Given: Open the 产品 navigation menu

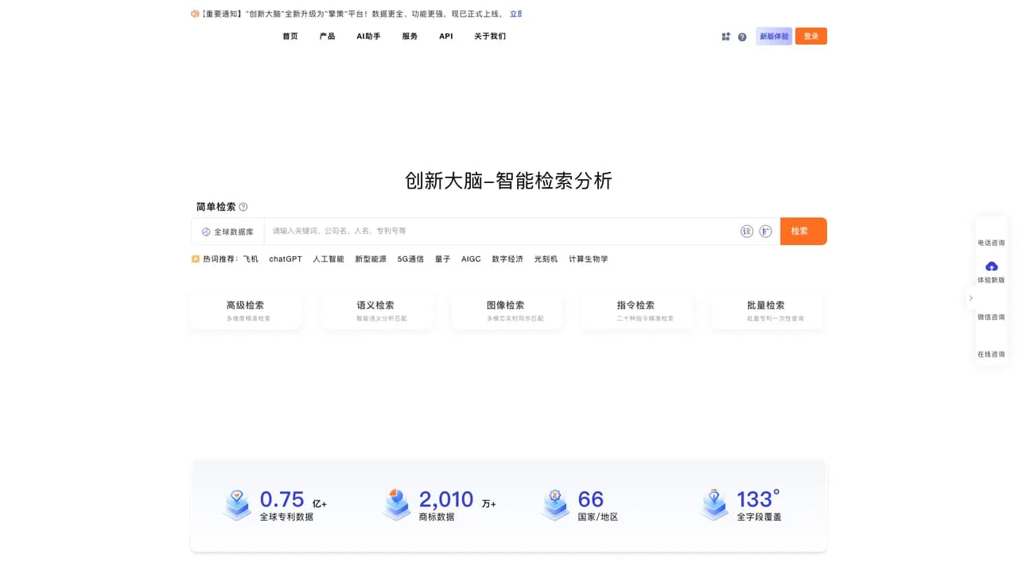Looking at the screenshot, I should coord(327,37).
